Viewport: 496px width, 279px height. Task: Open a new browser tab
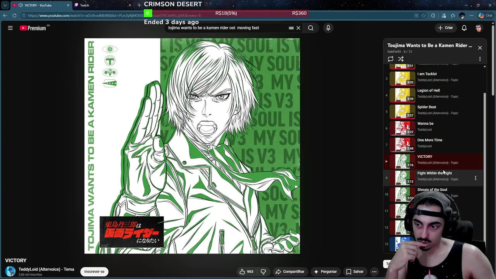139,5
